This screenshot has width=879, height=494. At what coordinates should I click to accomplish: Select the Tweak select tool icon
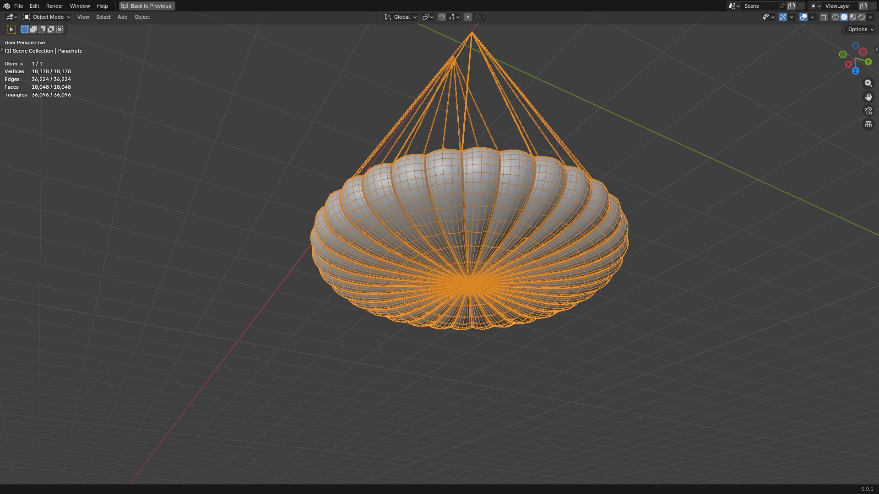point(11,29)
